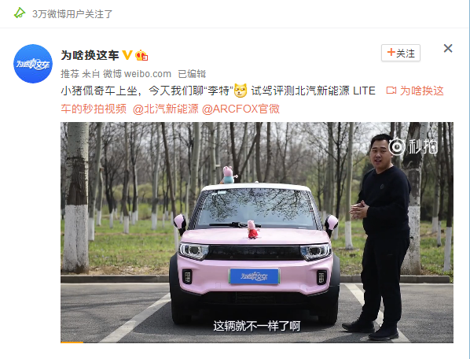Click the 秒拍 watermark logo on video
The width and height of the screenshot is (470, 359).
pos(413,146)
